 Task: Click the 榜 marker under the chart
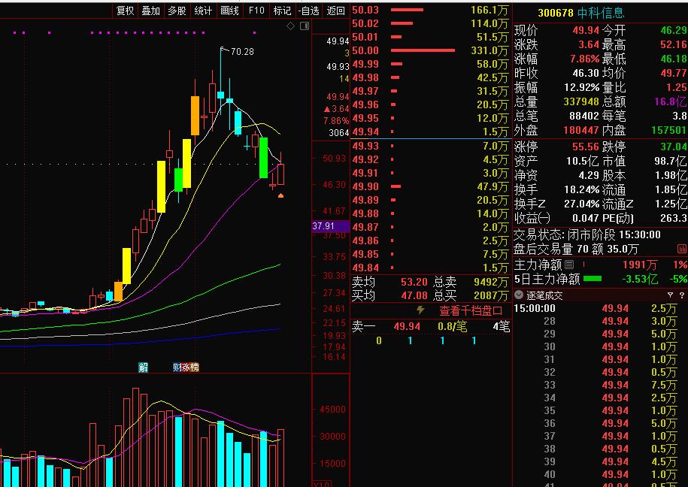pos(195,368)
